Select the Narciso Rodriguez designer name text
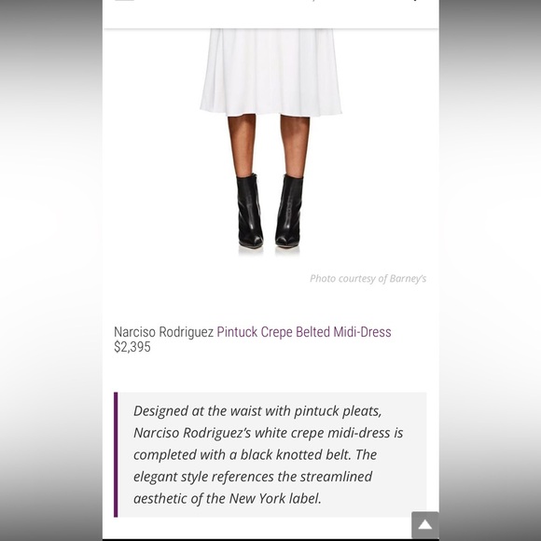This screenshot has height=541, width=541. tap(163, 332)
